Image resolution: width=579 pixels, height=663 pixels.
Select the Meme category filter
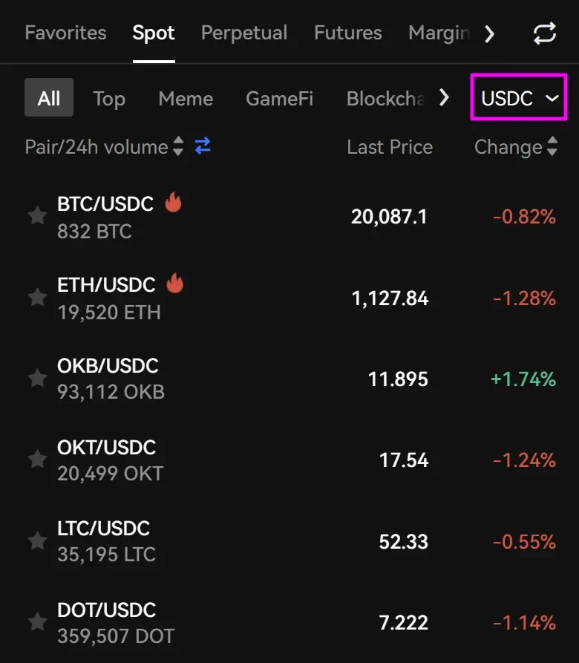tap(186, 99)
